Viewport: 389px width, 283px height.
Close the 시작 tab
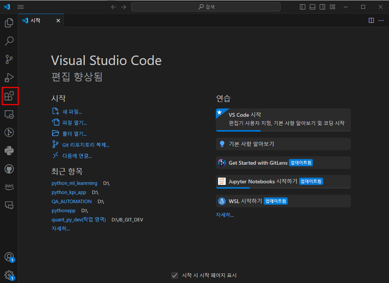[58, 21]
